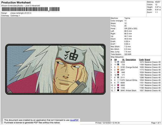Click the Max Stitch value 7.0 mm
This screenshot has width=162, height=125.
tap(127, 47)
